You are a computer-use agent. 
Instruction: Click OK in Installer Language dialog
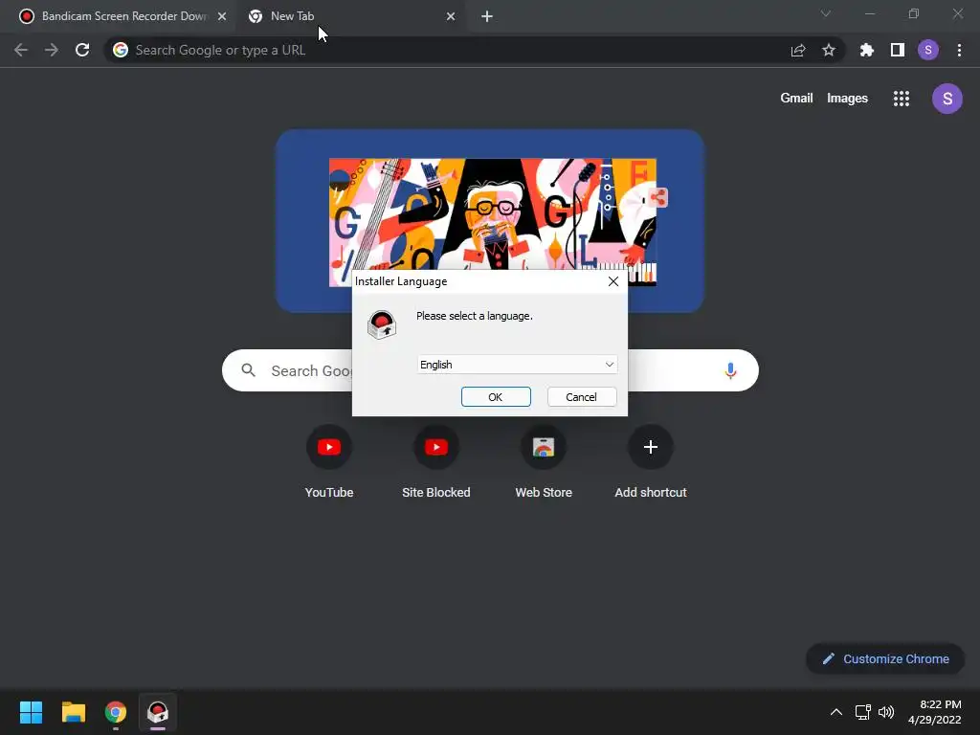coord(496,397)
